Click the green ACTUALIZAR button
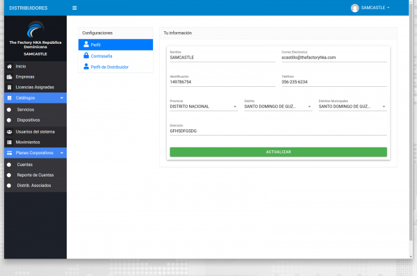 278,152
